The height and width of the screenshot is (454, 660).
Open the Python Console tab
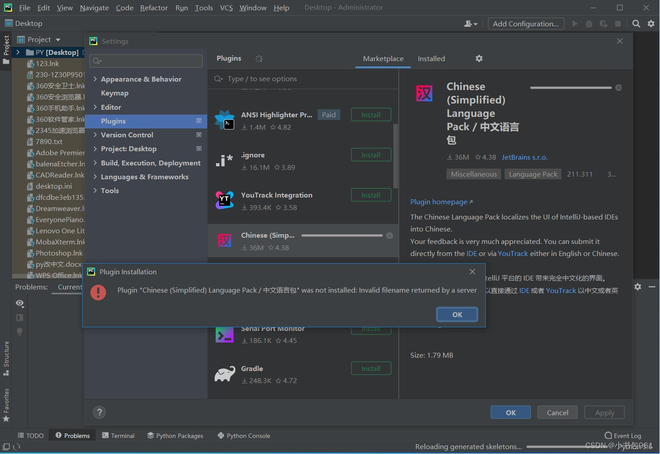click(244, 436)
